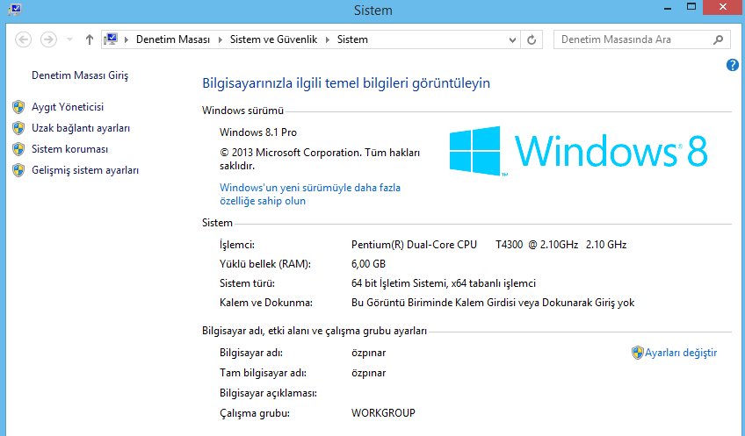This screenshot has height=436, width=745.
Task: Click Kalem ve Dokunma: label
Action: click(266, 303)
